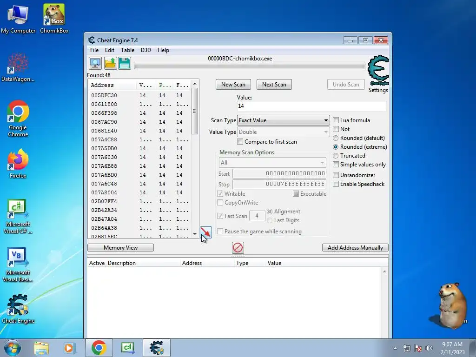This screenshot has height=357, width=476.
Task: Open the taskbar clock showing 9:07 AM
Action: tap(452, 348)
